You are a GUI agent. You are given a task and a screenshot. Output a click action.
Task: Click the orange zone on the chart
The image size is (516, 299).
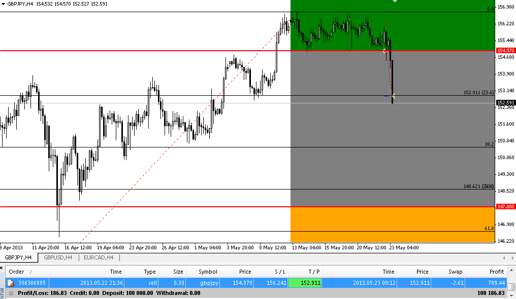pos(392,225)
